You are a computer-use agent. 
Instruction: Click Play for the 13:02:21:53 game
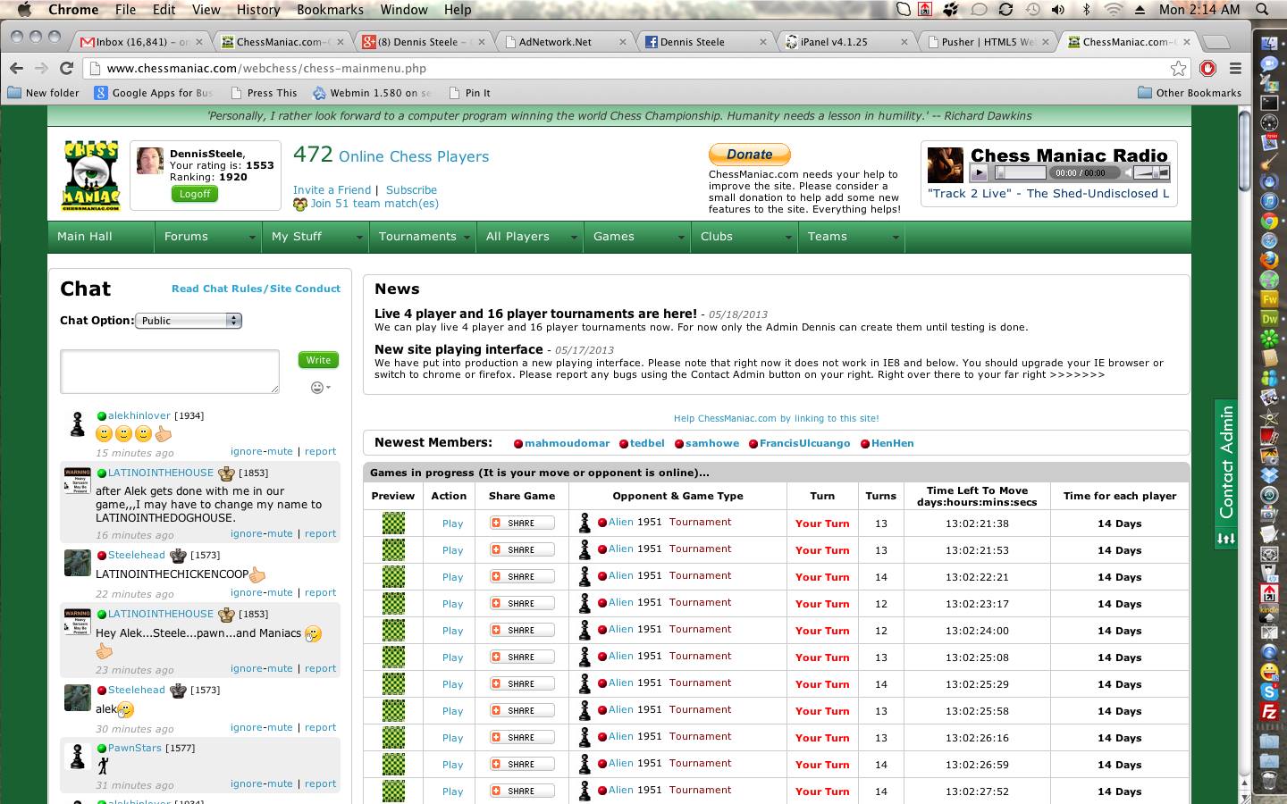452,550
